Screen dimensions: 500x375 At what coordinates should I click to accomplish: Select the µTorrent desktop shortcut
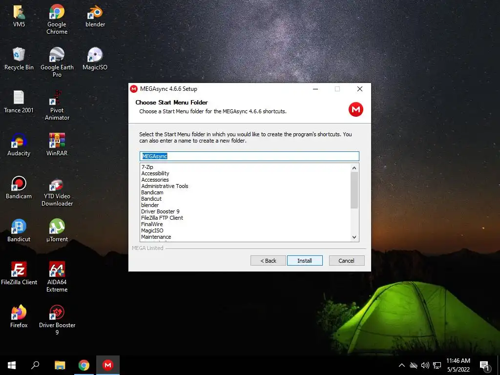[x=57, y=230]
